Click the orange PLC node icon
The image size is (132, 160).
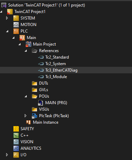pos(16,31)
